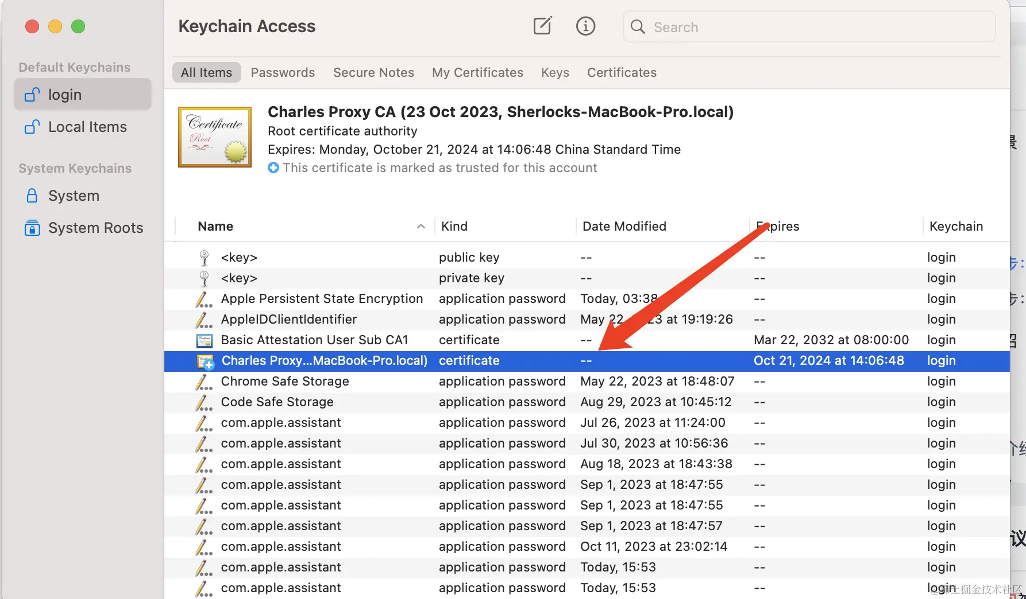Click the magnifier icon in search field
Viewport: 1026px width, 599px height.
tap(638, 27)
